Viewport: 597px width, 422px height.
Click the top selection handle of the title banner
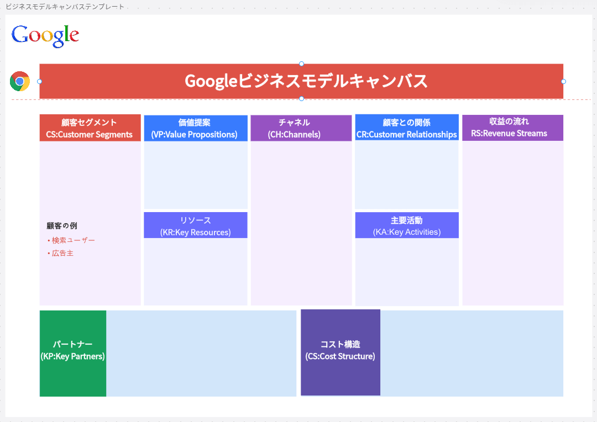tap(301, 64)
